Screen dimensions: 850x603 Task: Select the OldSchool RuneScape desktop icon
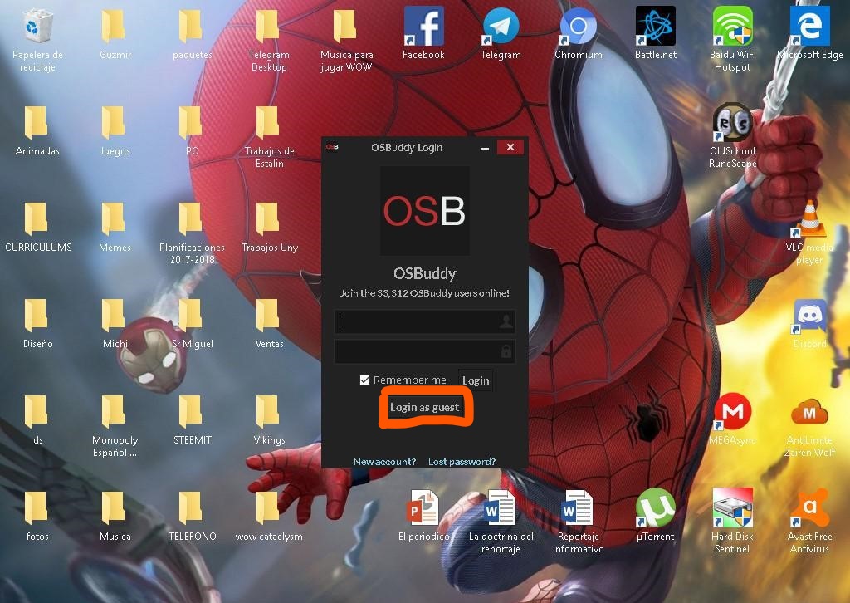coord(732,135)
